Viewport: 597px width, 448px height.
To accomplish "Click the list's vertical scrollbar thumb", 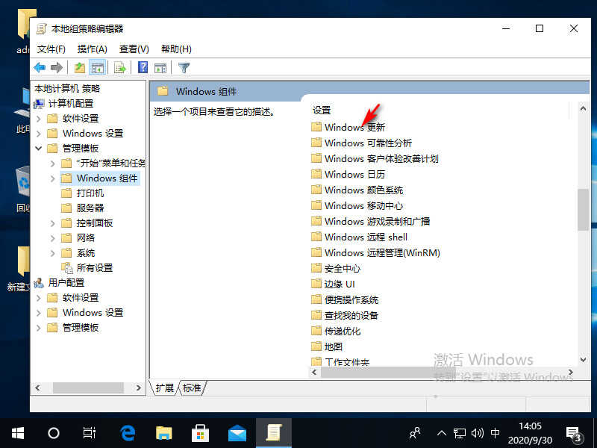I will (x=583, y=210).
